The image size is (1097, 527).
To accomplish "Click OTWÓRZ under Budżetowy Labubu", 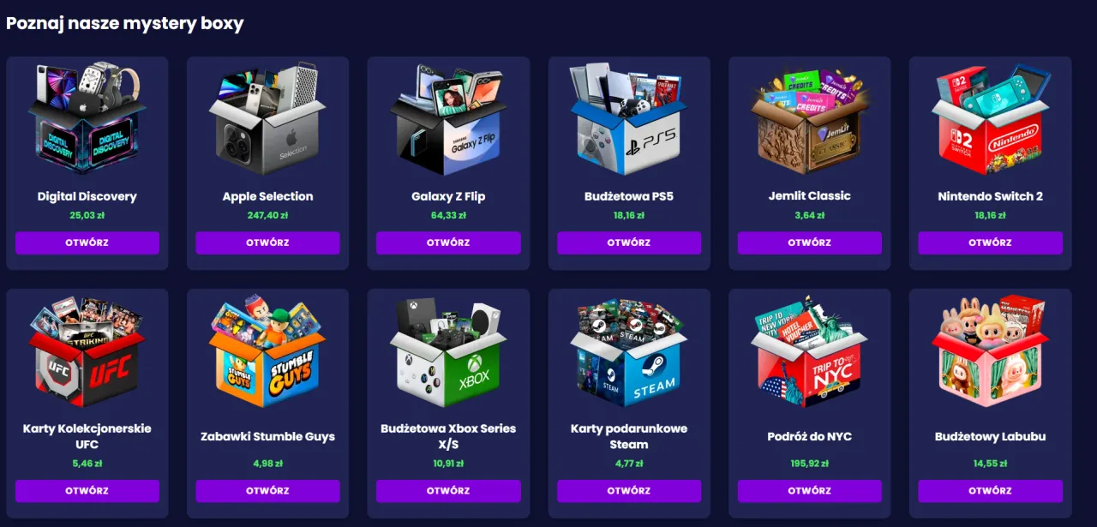I will [991, 491].
